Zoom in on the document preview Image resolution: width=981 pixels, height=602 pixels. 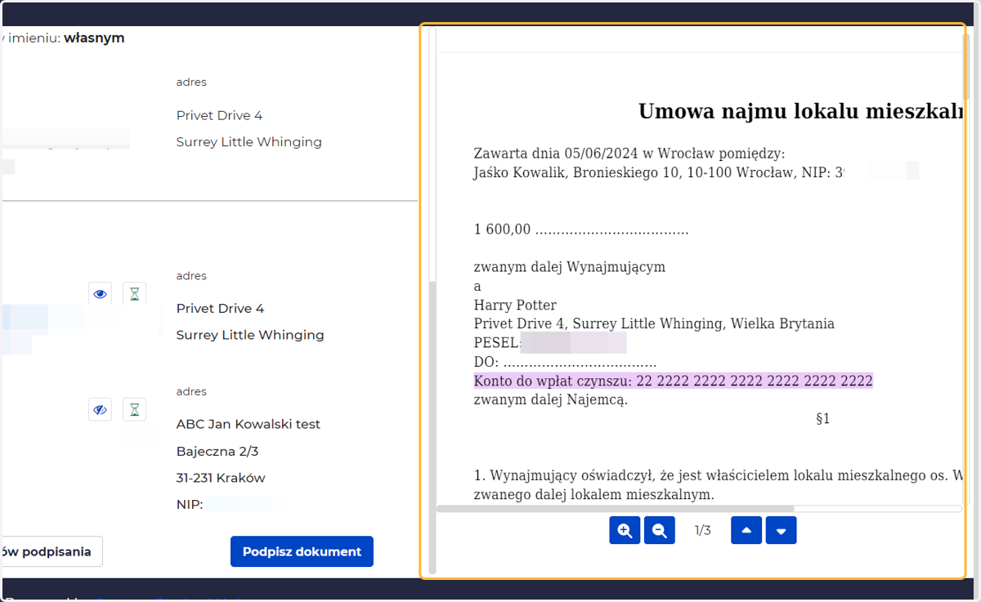[x=625, y=530]
